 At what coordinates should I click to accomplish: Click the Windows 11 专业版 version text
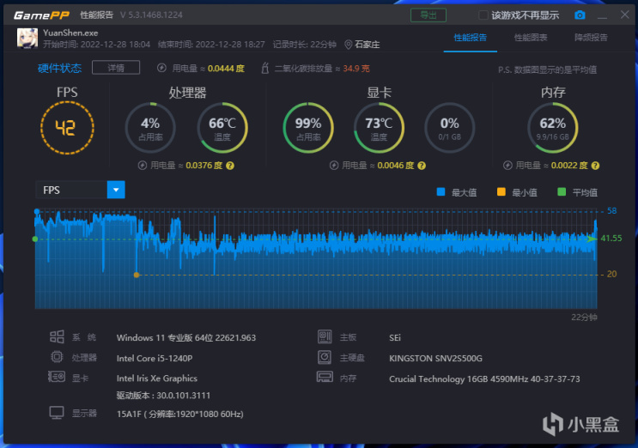[186, 338]
